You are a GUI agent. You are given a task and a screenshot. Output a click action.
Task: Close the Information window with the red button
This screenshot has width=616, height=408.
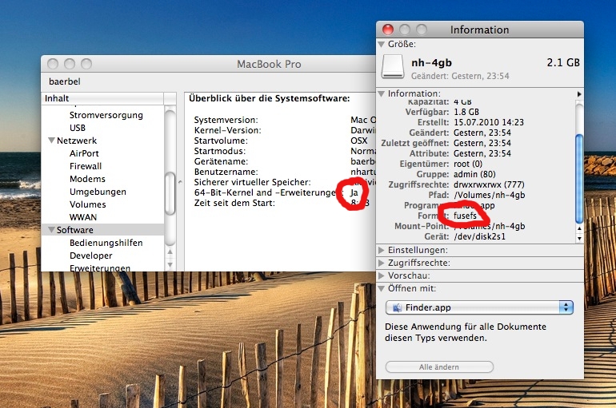388,30
